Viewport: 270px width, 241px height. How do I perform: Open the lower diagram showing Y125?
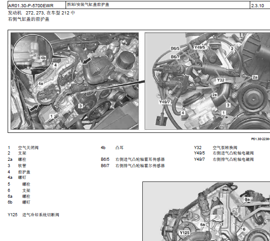[206, 211]
